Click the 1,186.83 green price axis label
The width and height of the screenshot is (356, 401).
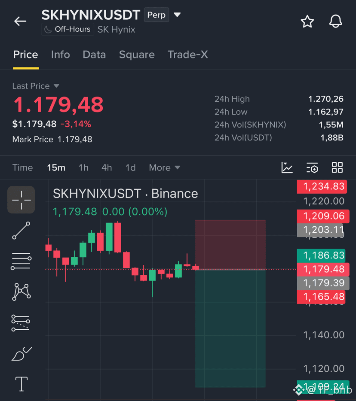321,255
